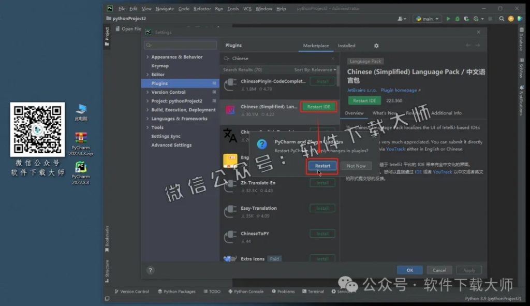Open the Search Everywhere magnifier icon
530x306 pixels.
point(502,18)
